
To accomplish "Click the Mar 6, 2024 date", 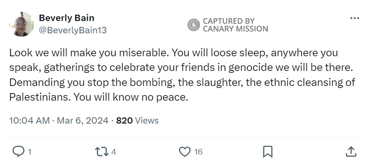I will pos(83,120).
